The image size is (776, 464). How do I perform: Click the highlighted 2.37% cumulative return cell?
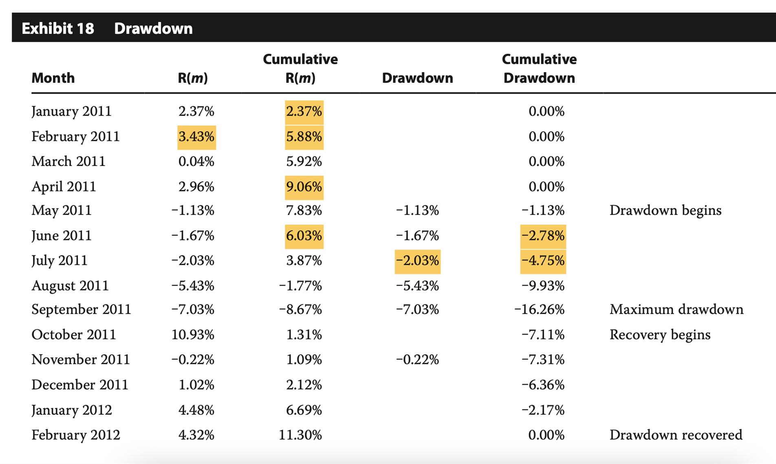(304, 112)
